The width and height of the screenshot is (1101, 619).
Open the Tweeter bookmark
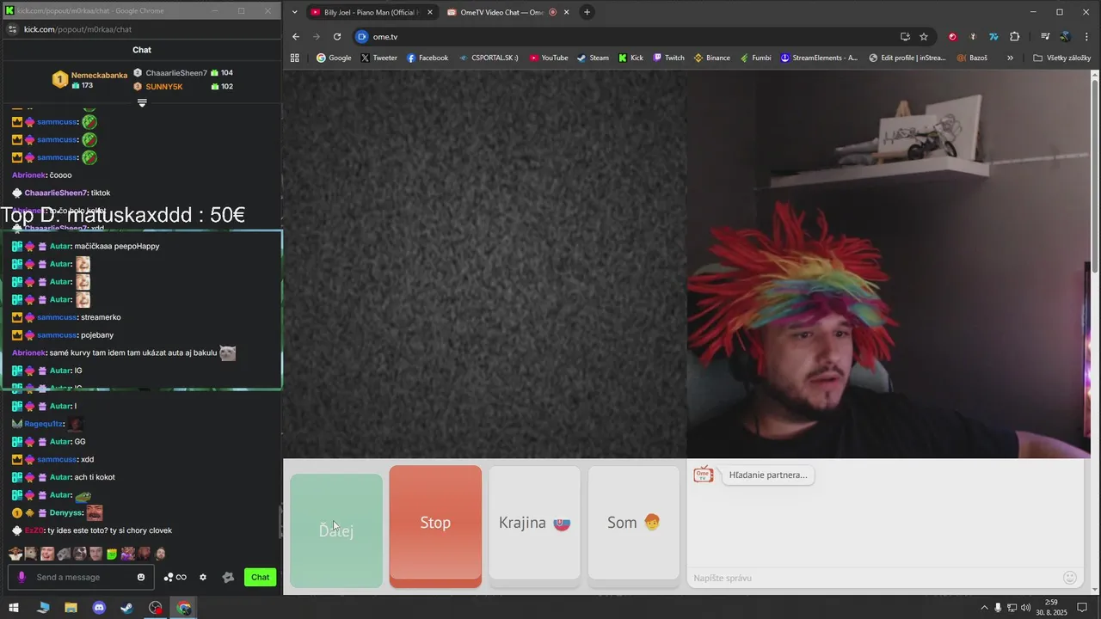378,58
